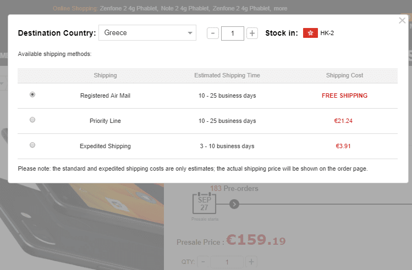Click the SEP 27 calendar icon
412x270 pixels.
(x=205, y=204)
